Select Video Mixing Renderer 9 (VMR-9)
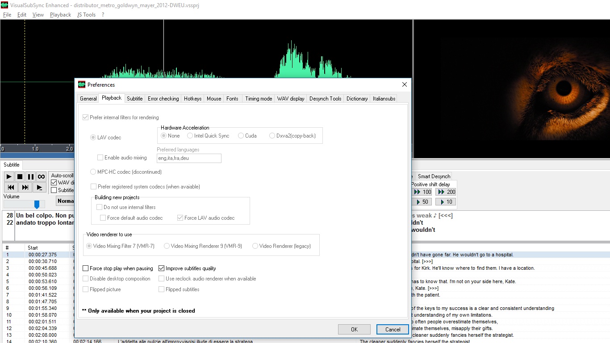 (203, 246)
